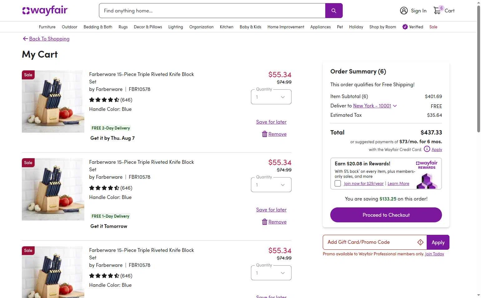This screenshot has width=481, height=298.
Task: Tick the Join now for $29/year checkbox
Action: coord(338,183)
